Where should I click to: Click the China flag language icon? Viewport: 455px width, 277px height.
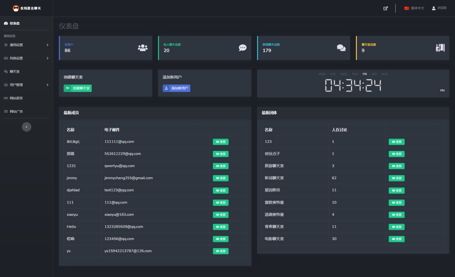click(406, 8)
